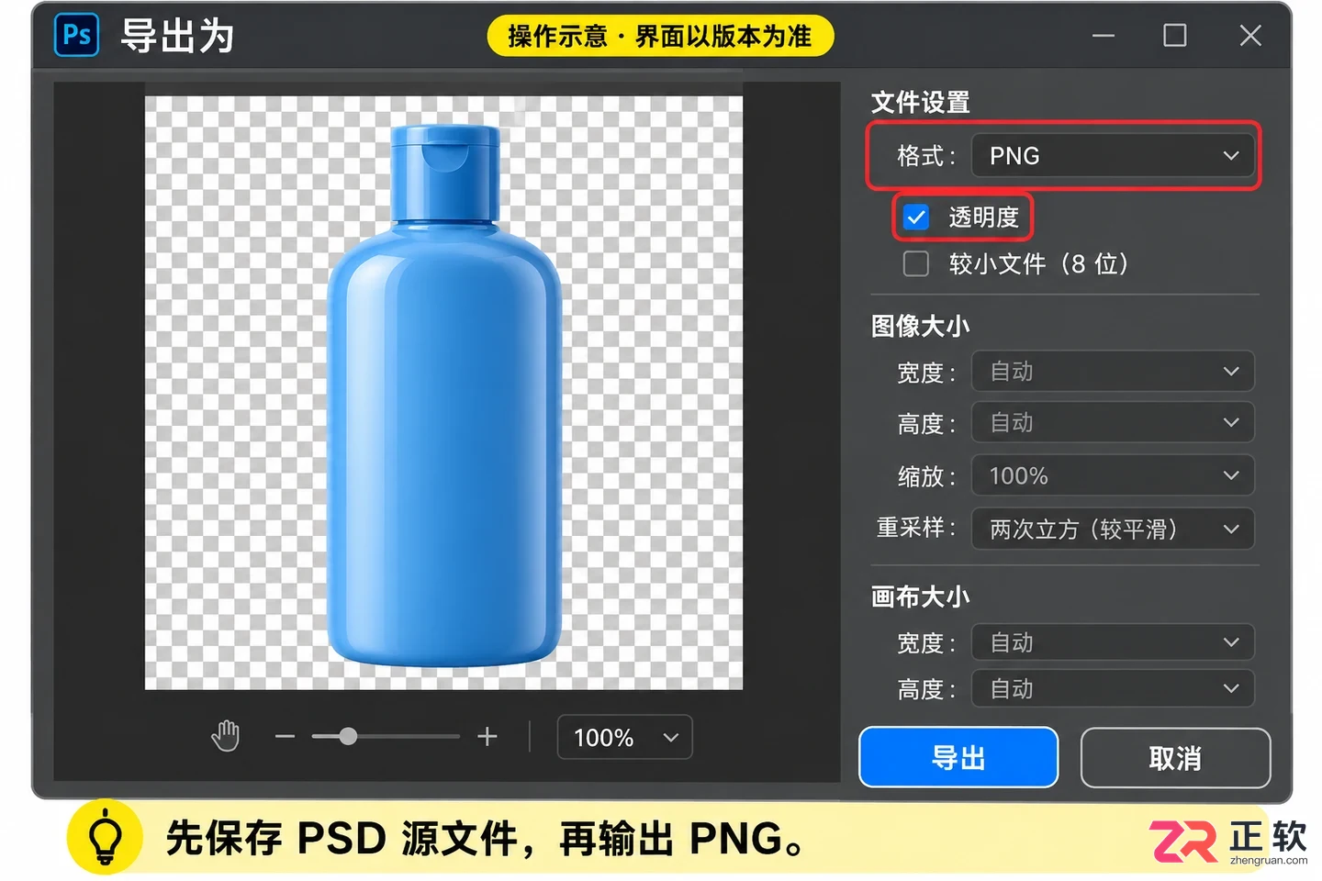Viewport: 1322px width, 881px height.
Task: Close the 导出为 dialog window
Action: tap(1249, 36)
